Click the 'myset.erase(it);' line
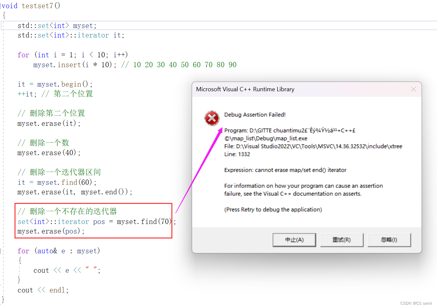 (x=49, y=124)
